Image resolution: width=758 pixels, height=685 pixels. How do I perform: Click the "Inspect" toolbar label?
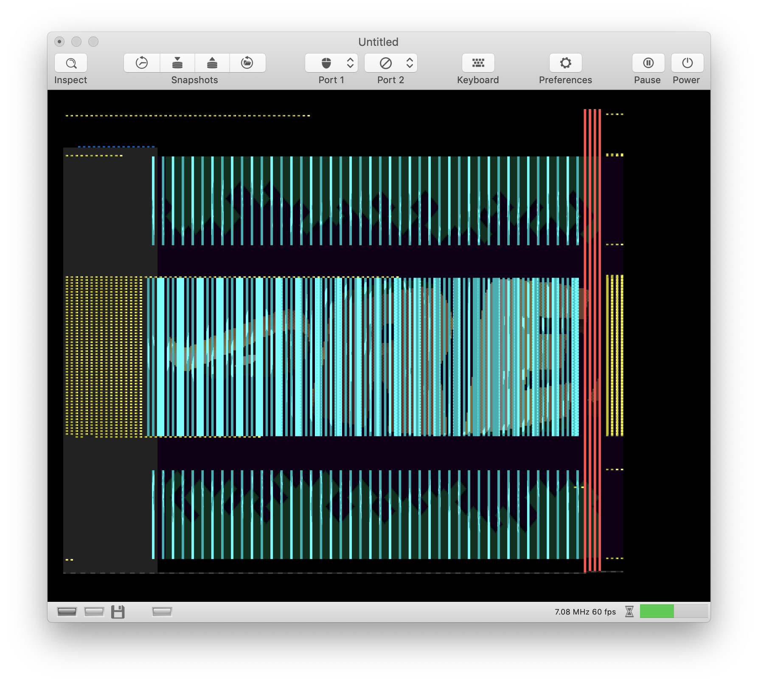[71, 80]
